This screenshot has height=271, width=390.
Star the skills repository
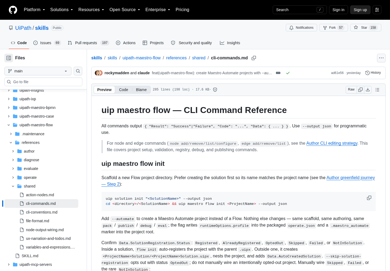(366, 28)
